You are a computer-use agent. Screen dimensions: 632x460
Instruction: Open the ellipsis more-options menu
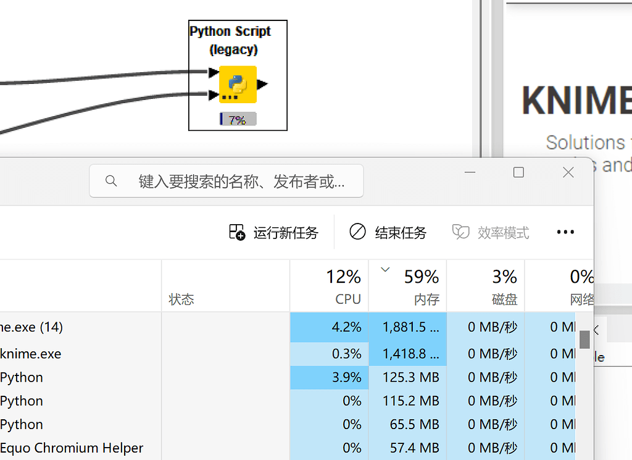coord(565,232)
